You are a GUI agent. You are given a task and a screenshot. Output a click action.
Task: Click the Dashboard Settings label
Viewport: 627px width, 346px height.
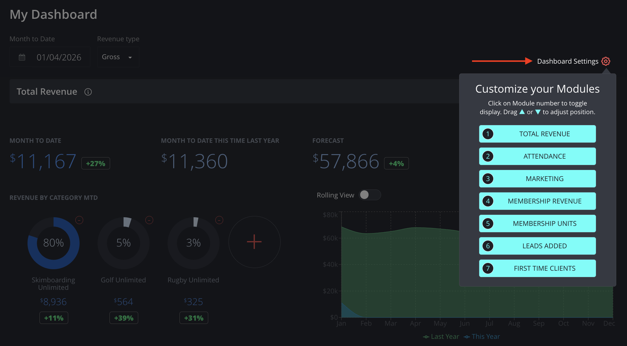click(568, 61)
